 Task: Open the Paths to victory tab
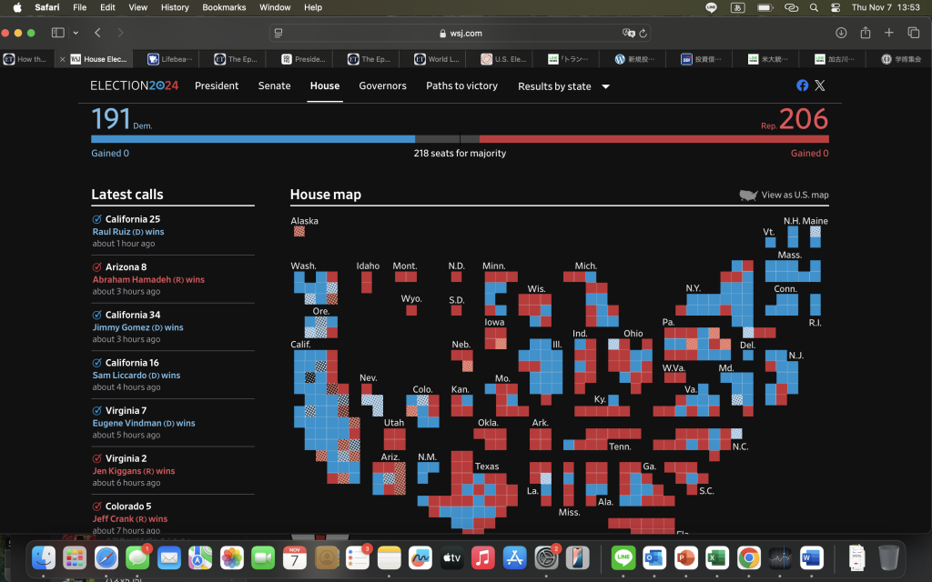(461, 85)
